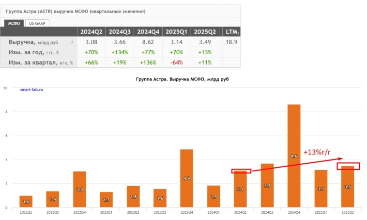Click revenue value 8.62
Viewport: 367px width, 220px height.
point(148,42)
